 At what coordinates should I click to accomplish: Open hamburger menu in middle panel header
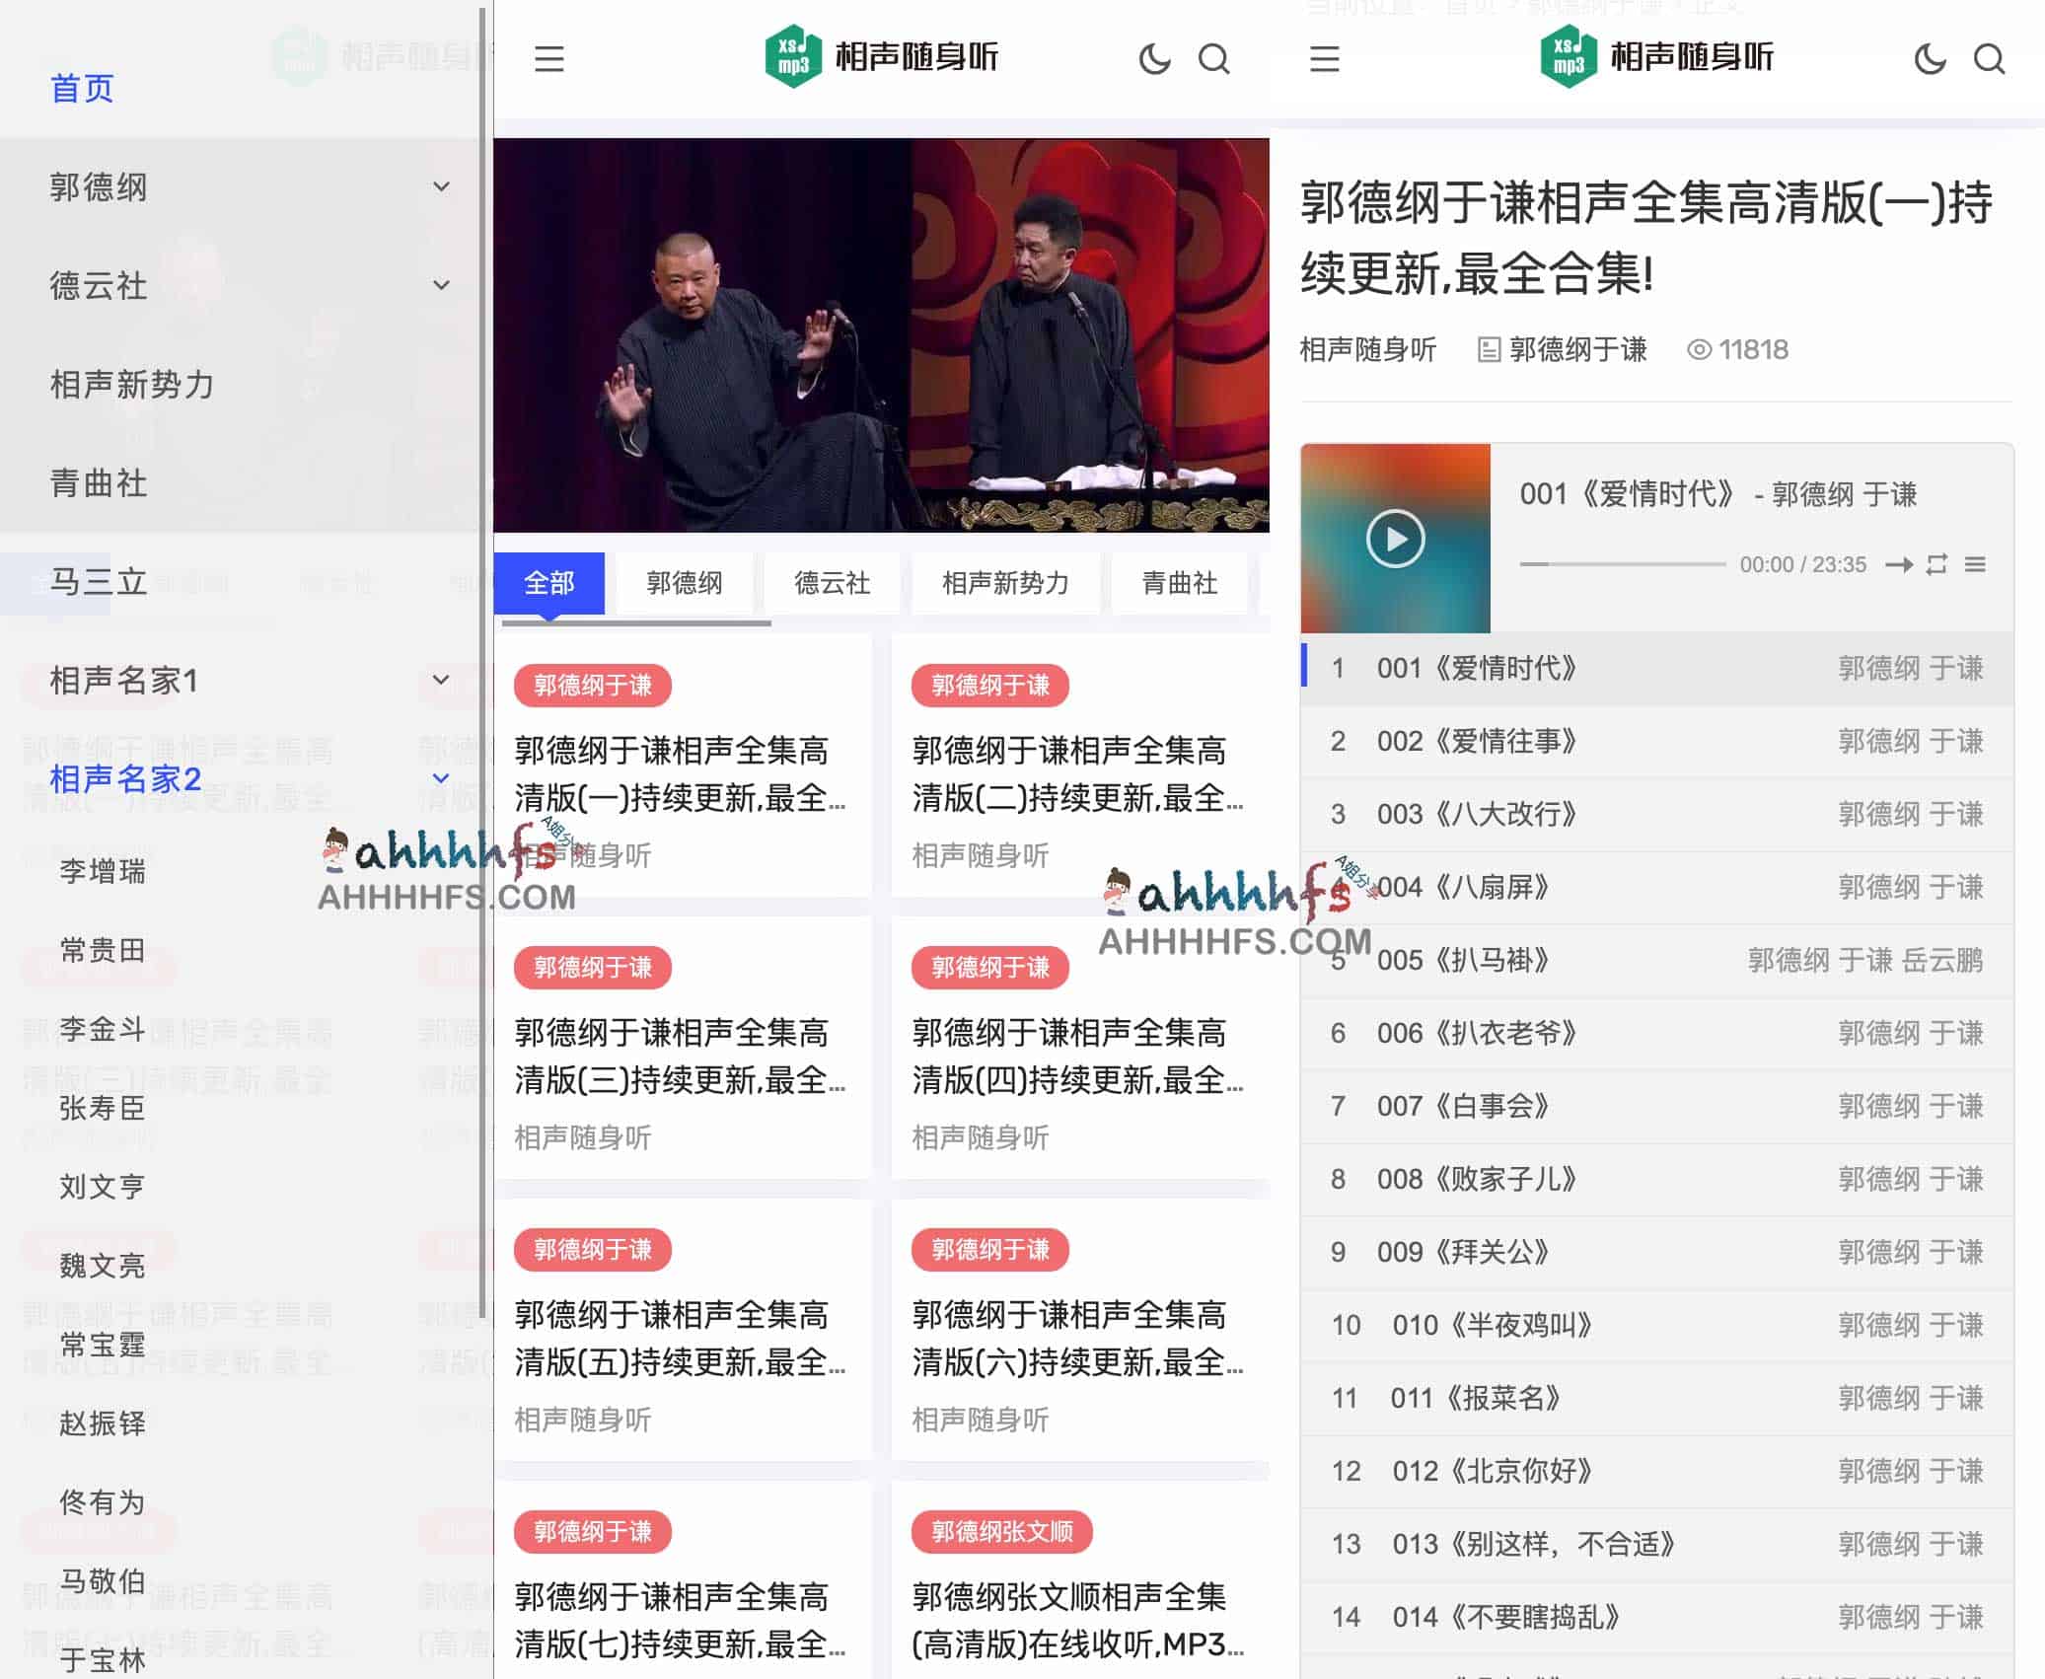point(549,59)
